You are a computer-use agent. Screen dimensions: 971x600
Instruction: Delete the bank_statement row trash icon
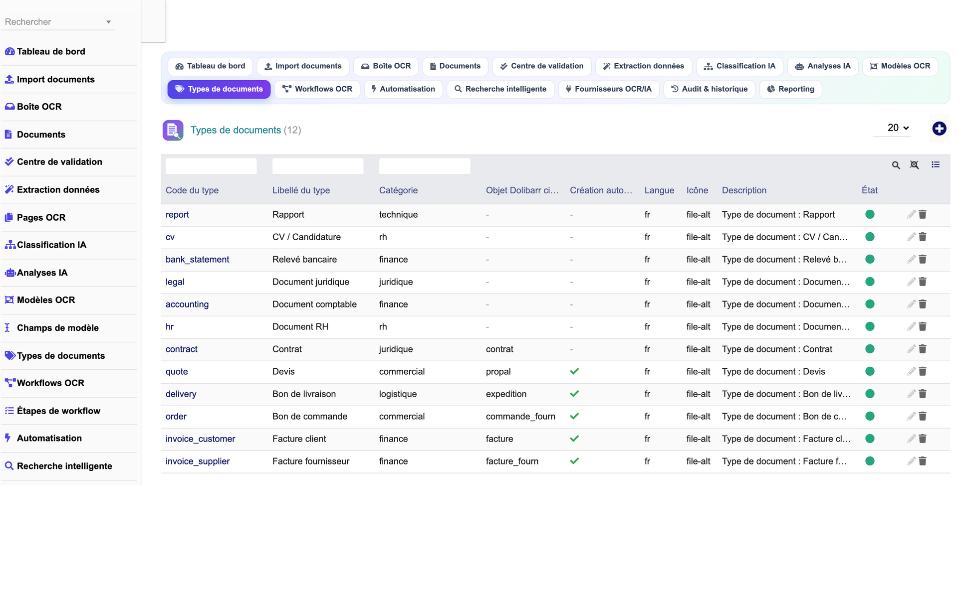(923, 259)
